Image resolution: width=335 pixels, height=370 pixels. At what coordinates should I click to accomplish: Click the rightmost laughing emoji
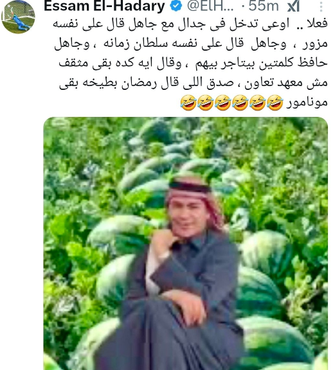coord(275,103)
